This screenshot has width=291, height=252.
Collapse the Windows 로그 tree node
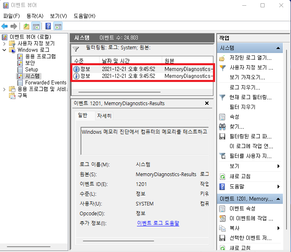(4, 50)
